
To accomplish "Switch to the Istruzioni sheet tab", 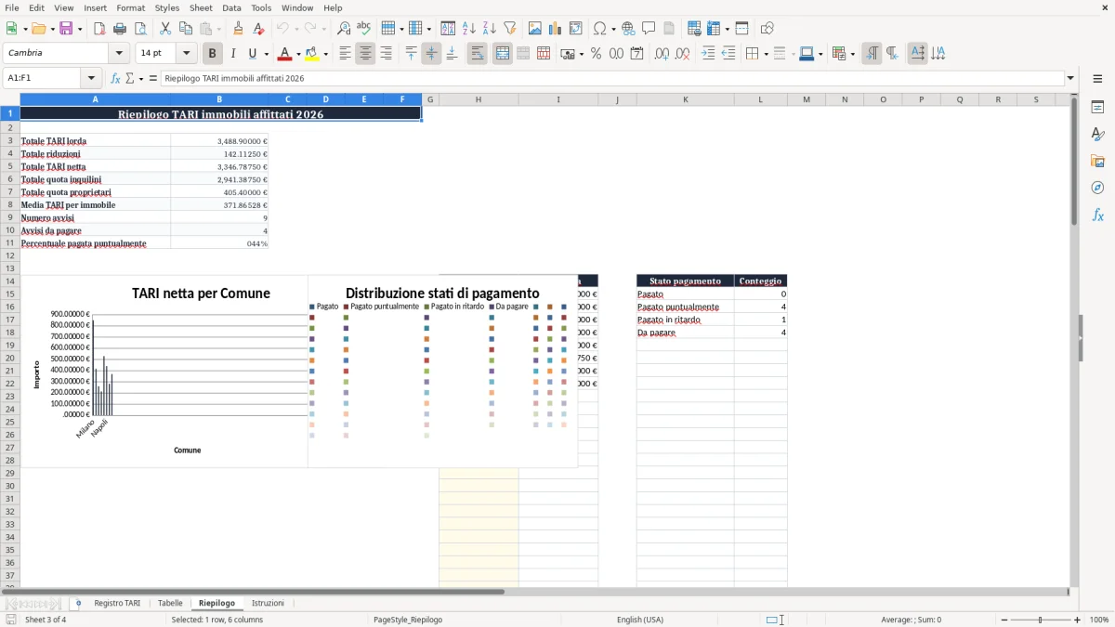I will [x=268, y=604].
